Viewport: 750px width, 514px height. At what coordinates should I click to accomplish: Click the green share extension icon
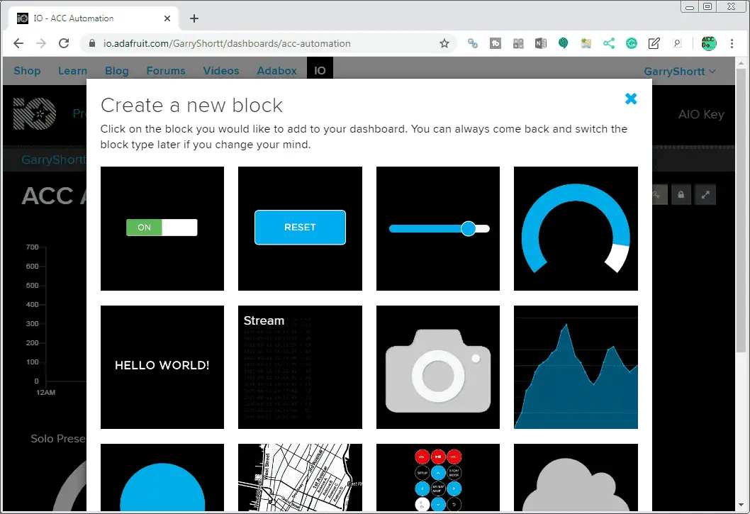(x=609, y=43)
